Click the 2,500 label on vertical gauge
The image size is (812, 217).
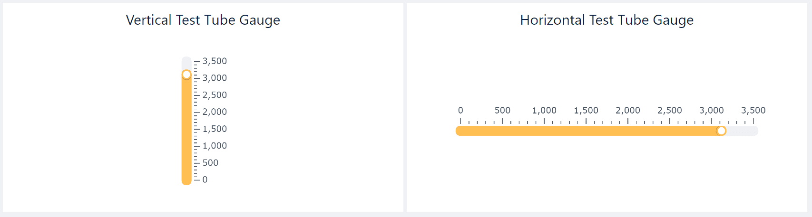coord(215,95)
